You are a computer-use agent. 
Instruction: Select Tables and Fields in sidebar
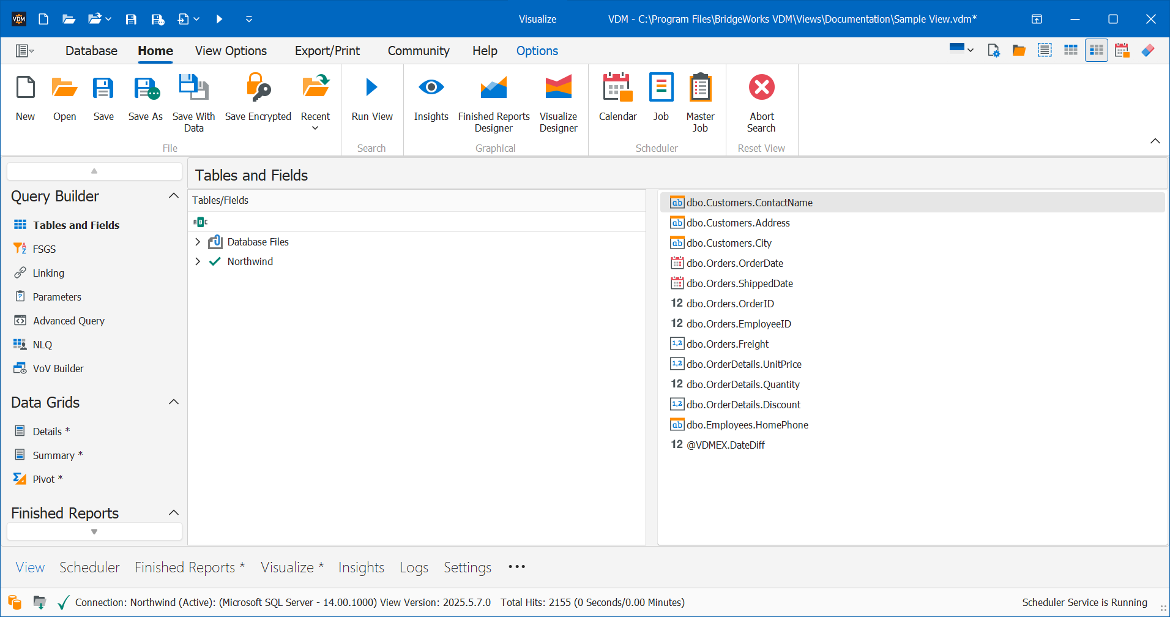(x=76, y=225)
